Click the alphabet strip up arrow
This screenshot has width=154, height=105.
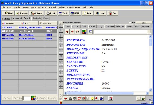point(61,23)
